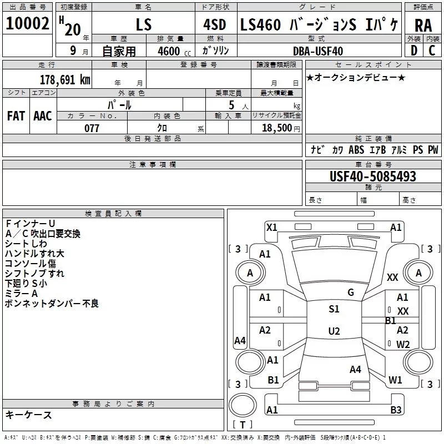Click the 純正装備 header
Image resolution: width=444 pixels, height=444 pixels.
374,138
